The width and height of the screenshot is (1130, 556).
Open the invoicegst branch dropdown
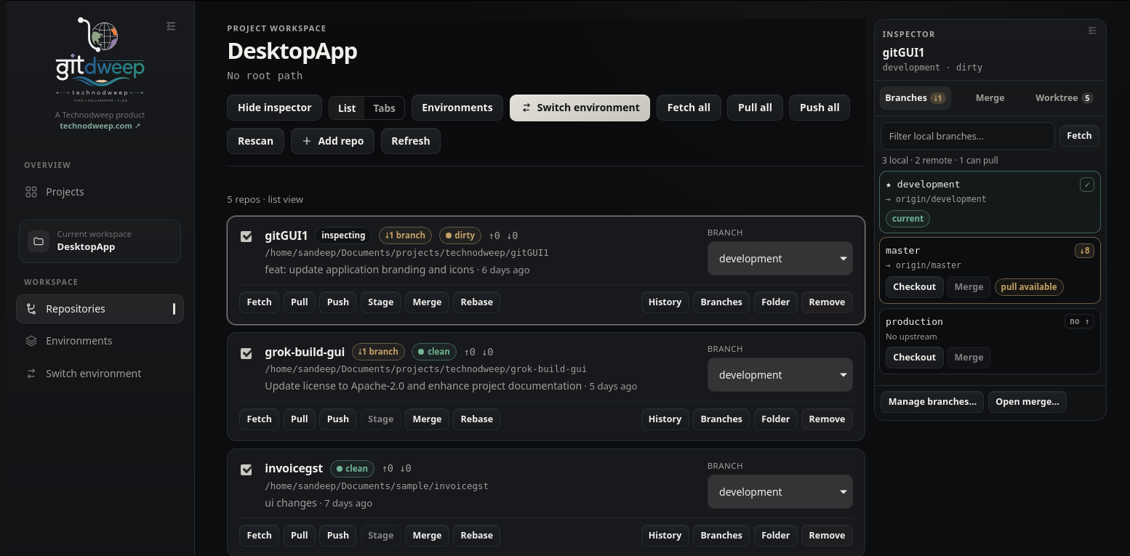(x=780, y=492)
